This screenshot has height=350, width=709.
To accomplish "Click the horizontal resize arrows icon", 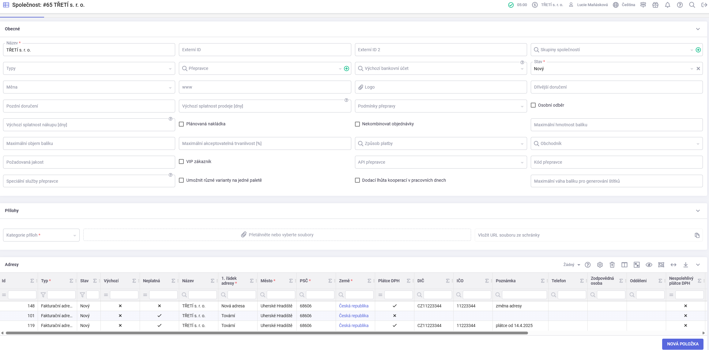I will 673,265.
